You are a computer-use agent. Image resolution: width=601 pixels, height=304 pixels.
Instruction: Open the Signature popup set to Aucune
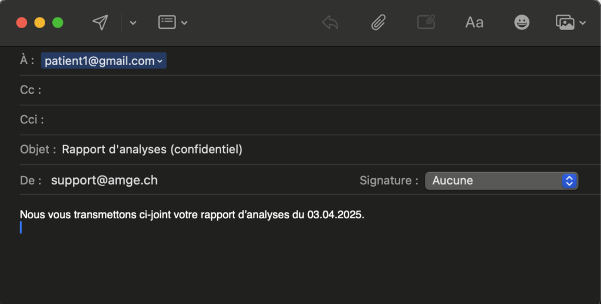(x=501, y=181)
